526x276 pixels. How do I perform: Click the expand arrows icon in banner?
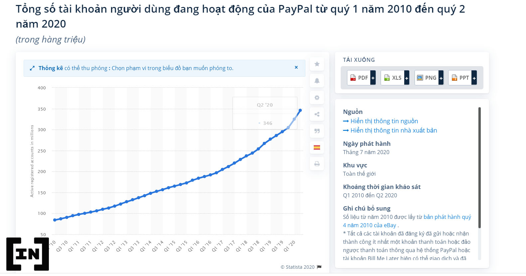coord(32,68)
